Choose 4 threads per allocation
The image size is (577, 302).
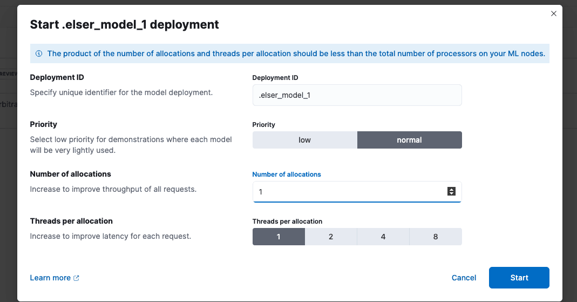tap(383, 237)
